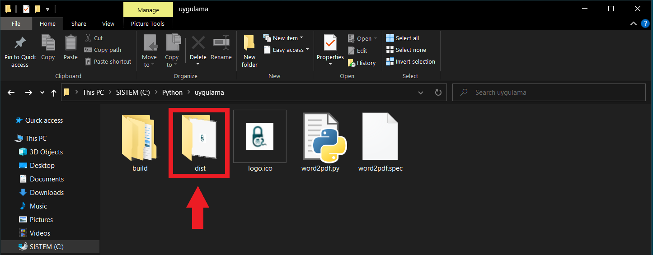
Task: Click the Pin to Quick access icon
Action: (20, 44)
